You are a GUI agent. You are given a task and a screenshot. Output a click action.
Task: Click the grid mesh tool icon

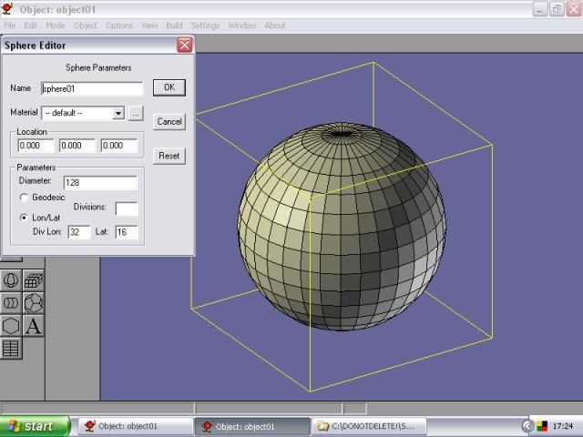pyautogui.click(x=11, y=348)
